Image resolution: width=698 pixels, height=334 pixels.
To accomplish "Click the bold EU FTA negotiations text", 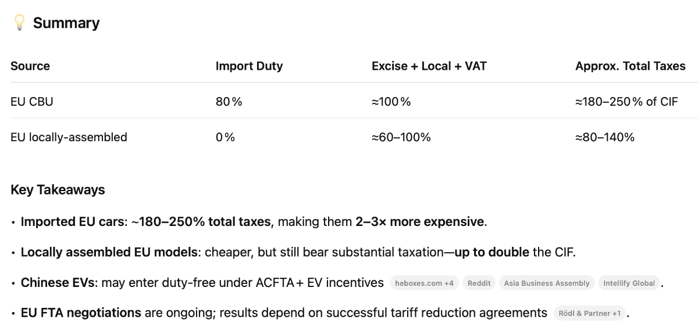I will point(81,313).
